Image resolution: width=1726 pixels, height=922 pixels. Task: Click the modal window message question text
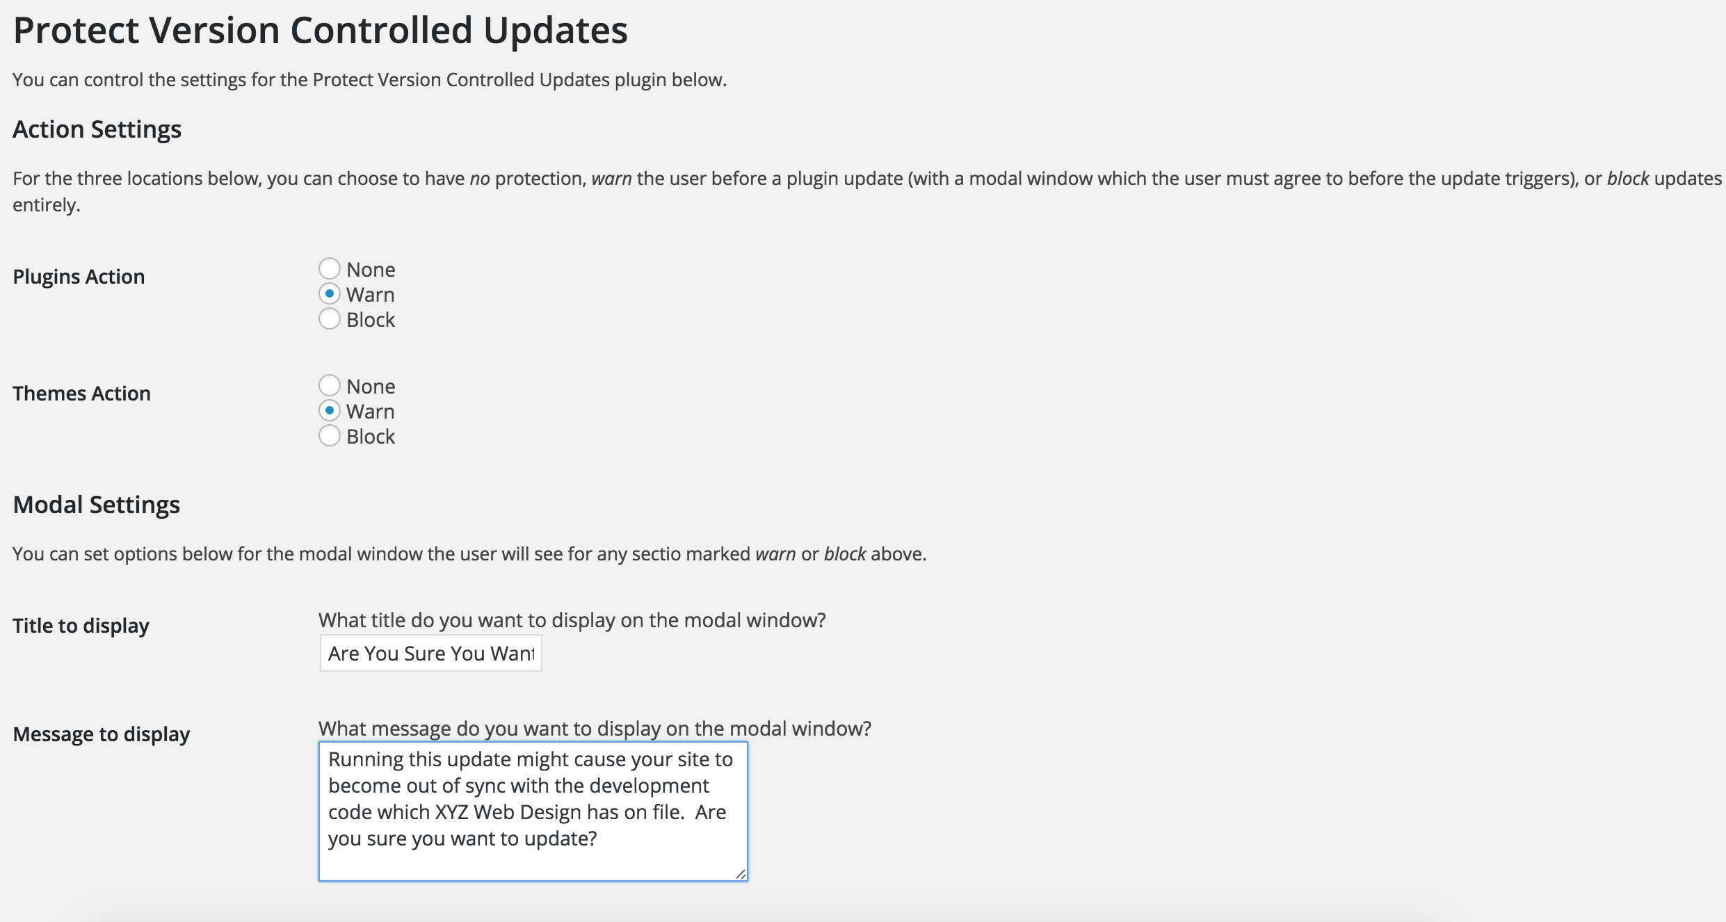pos(595,728)
